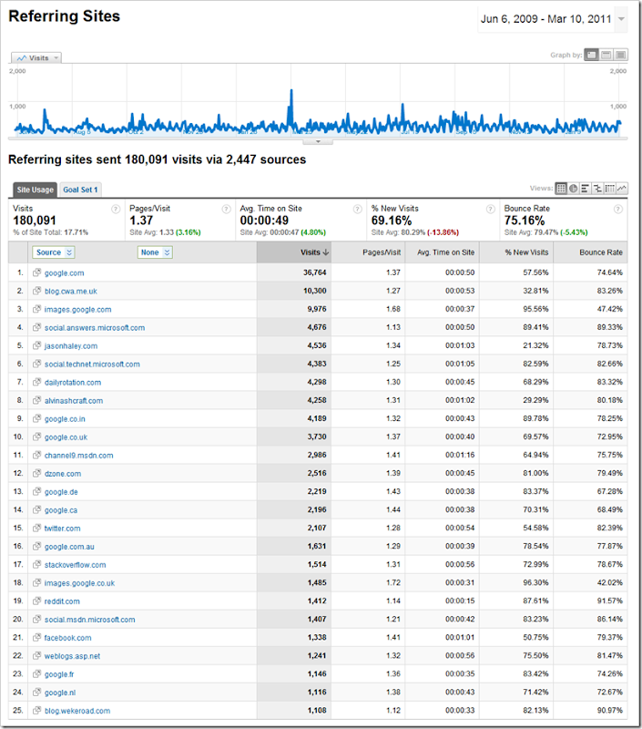Screen dimensions: 642x729
Task: Open google.com in new window icon
Action: [36, 272]
